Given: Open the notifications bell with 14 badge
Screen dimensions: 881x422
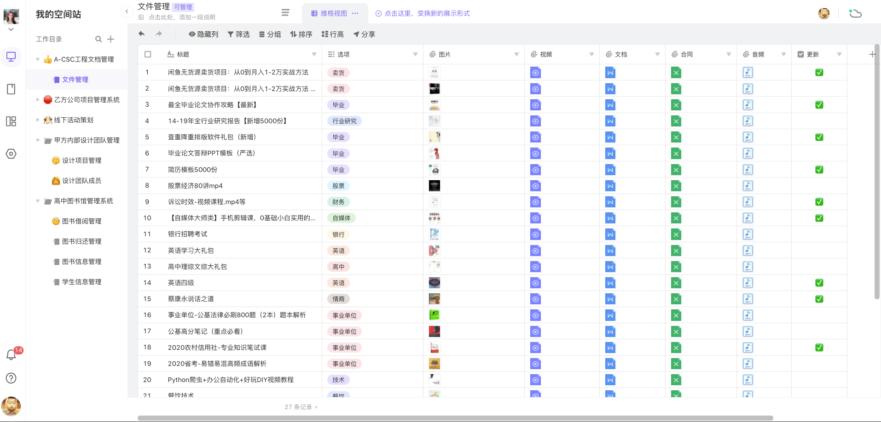Looking at the screenshot, I should [x=11, y=355].
